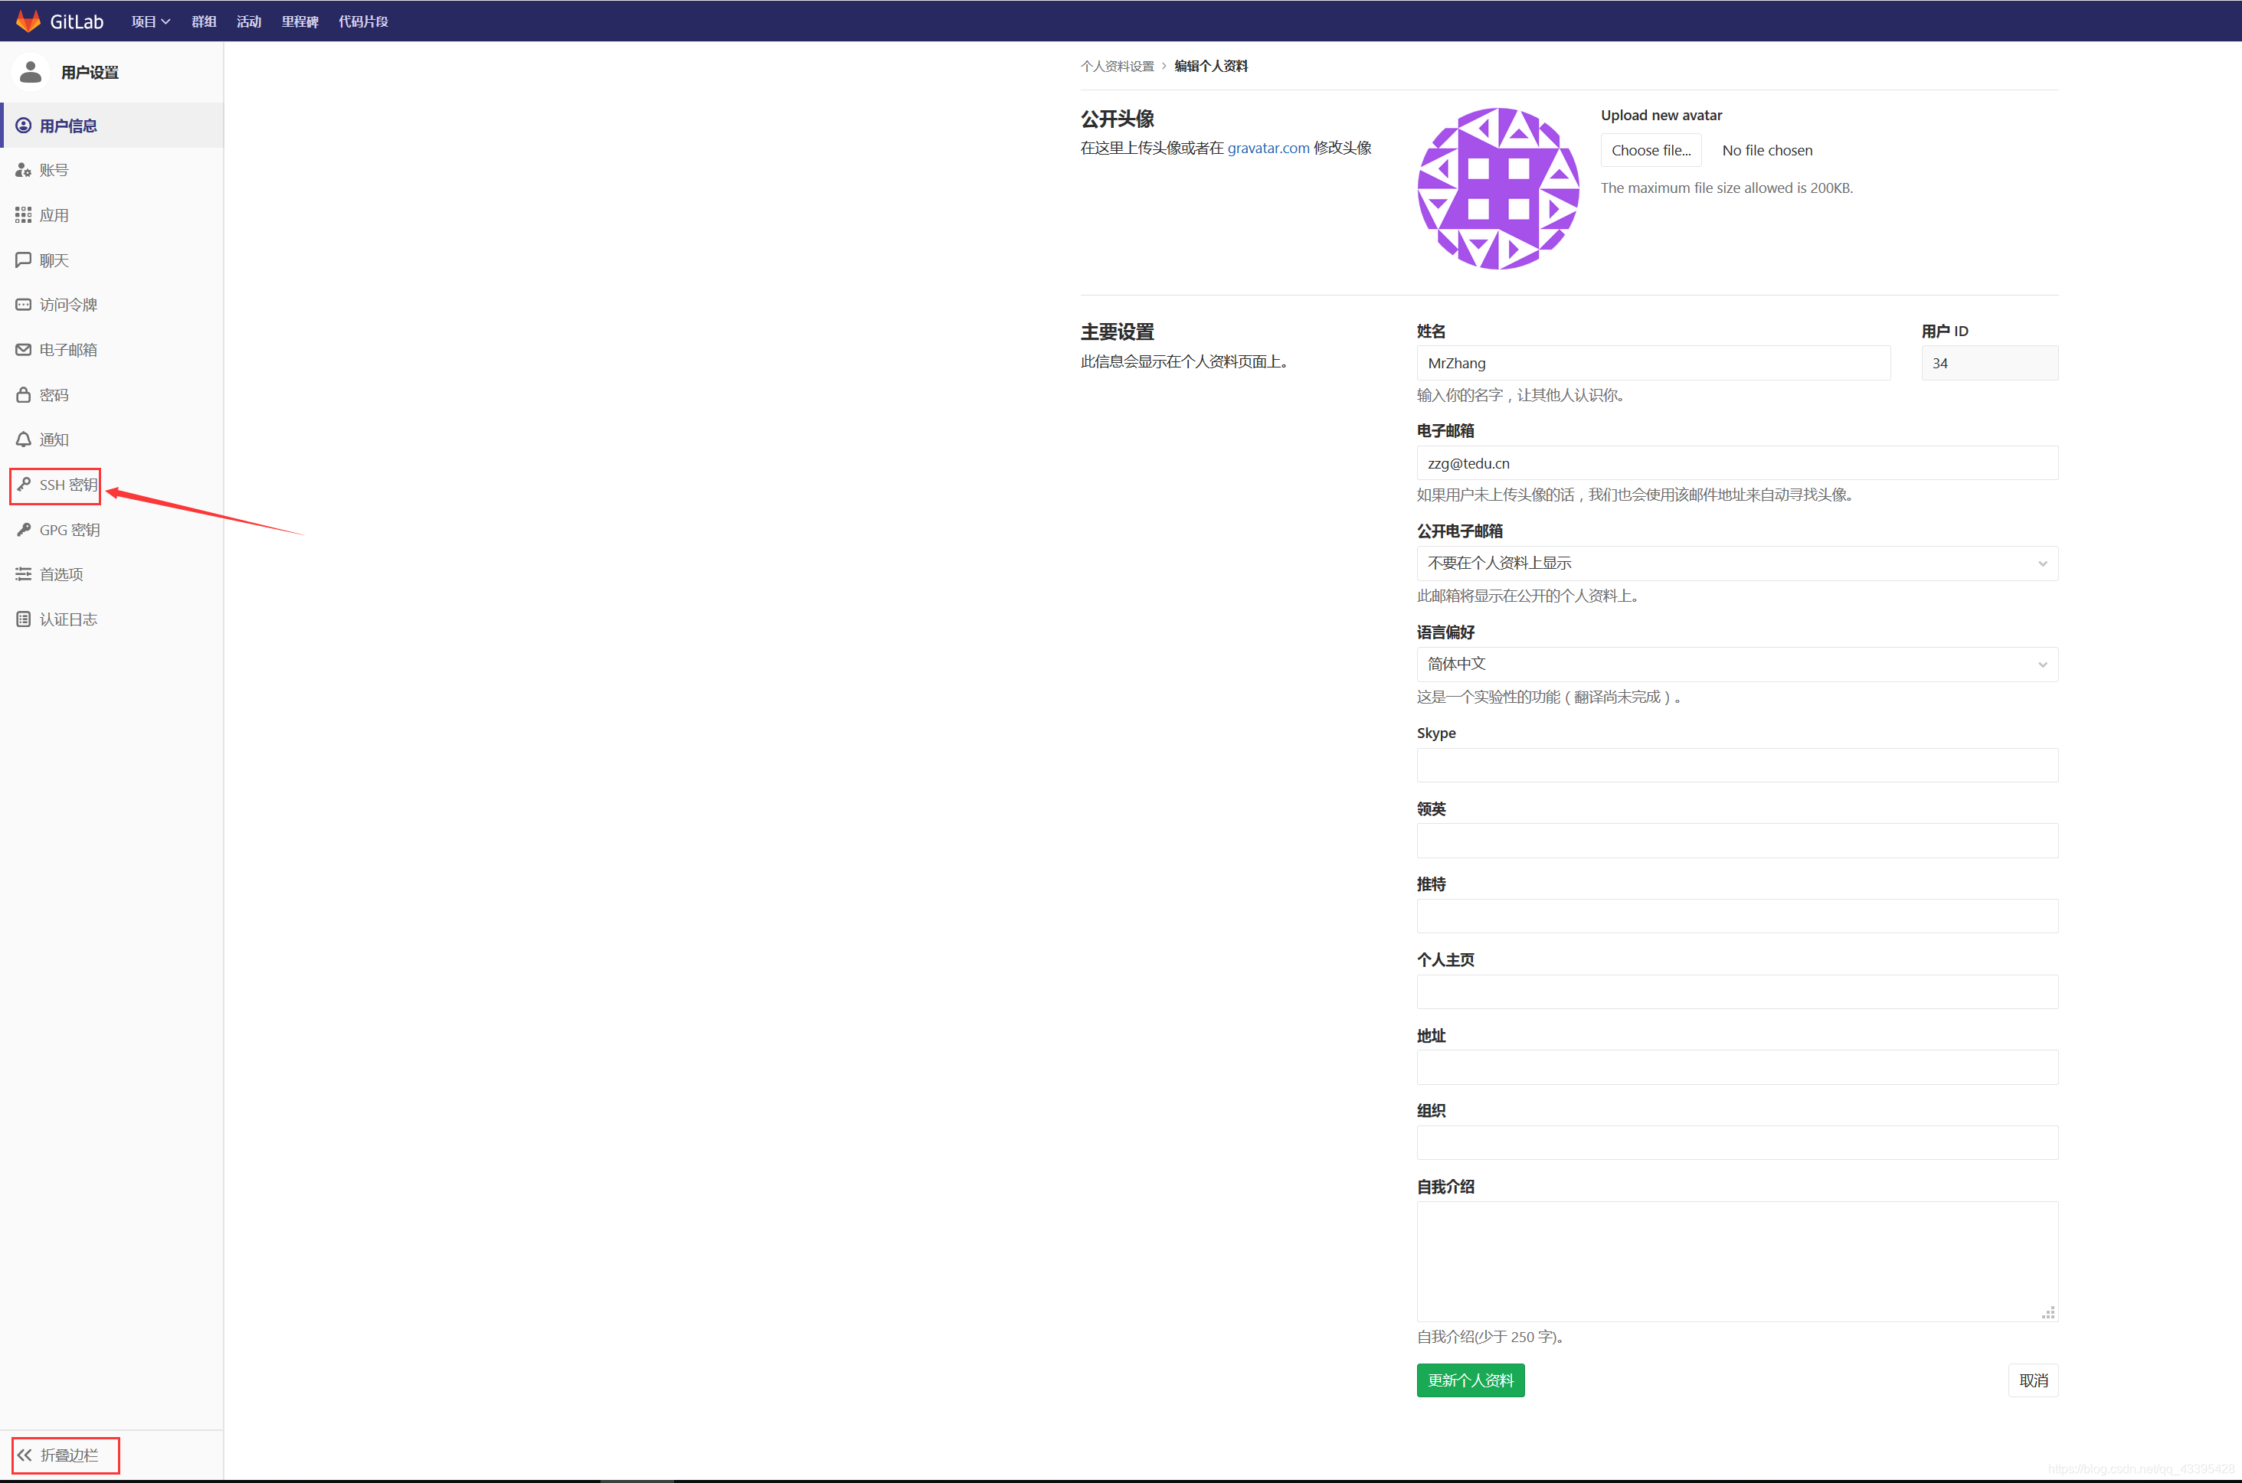
Task: Click the 推特 input field
Action: pyautogui.click(x=1736, y=916)
